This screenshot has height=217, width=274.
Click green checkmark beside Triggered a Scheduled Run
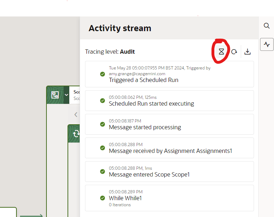(x=103, y=74)
